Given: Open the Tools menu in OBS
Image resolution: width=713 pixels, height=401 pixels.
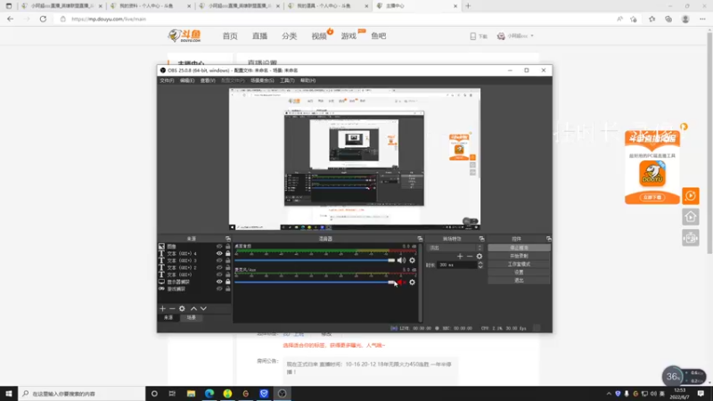Looking at the screenshot, I should tap(287, 80).
